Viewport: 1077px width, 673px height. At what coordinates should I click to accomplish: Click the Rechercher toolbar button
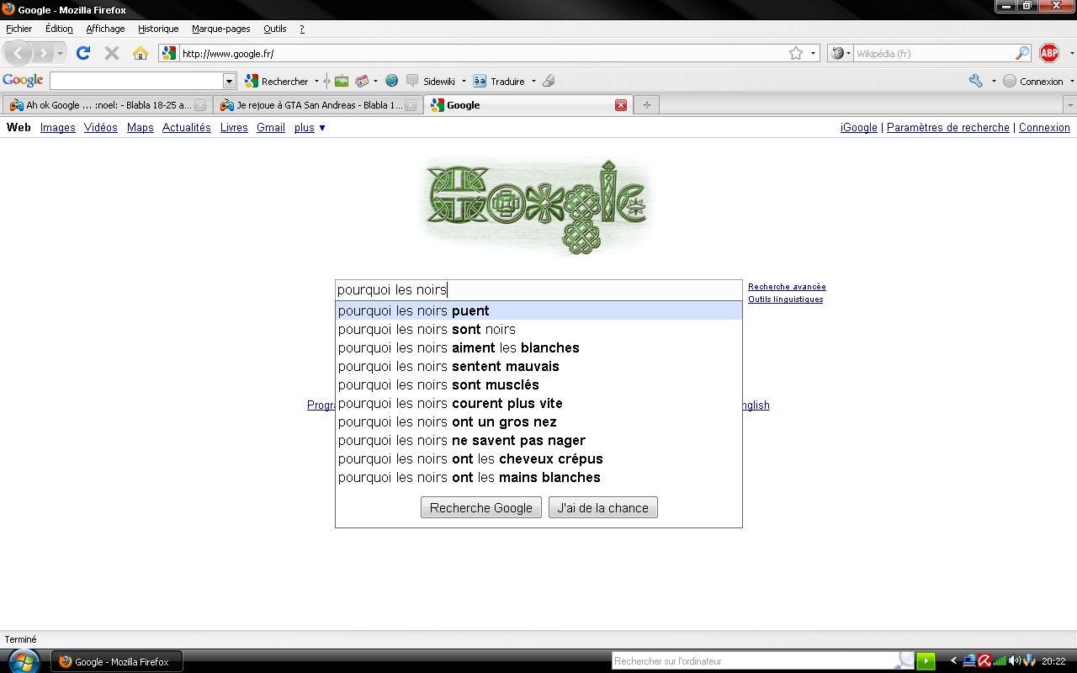(278, 81)
